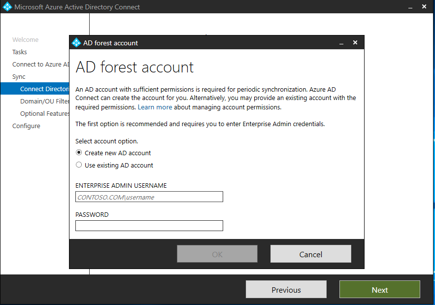Open the Tasks step in sidebar

tap(19, 52)
